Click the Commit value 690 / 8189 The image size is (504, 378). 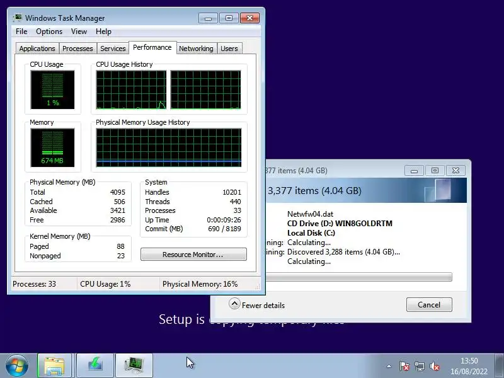pos(224,229)
